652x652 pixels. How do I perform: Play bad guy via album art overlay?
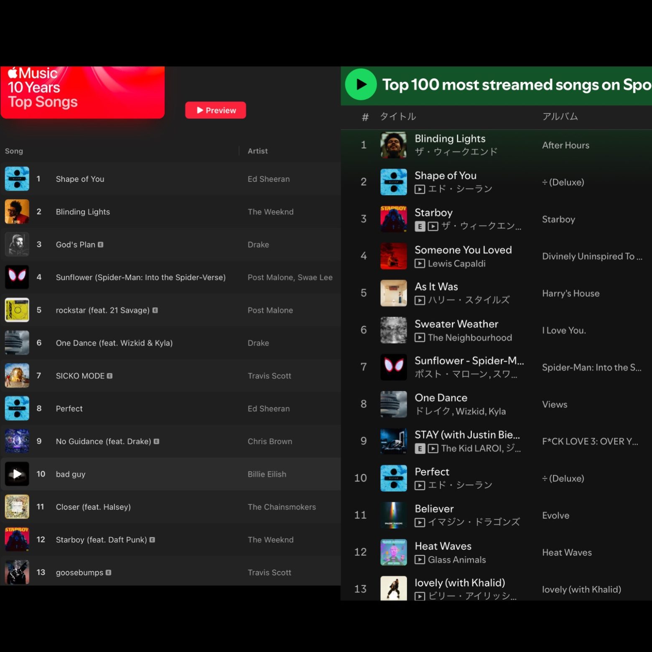click(17, 474)
